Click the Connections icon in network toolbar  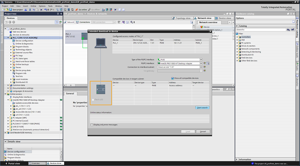(78, 22)
